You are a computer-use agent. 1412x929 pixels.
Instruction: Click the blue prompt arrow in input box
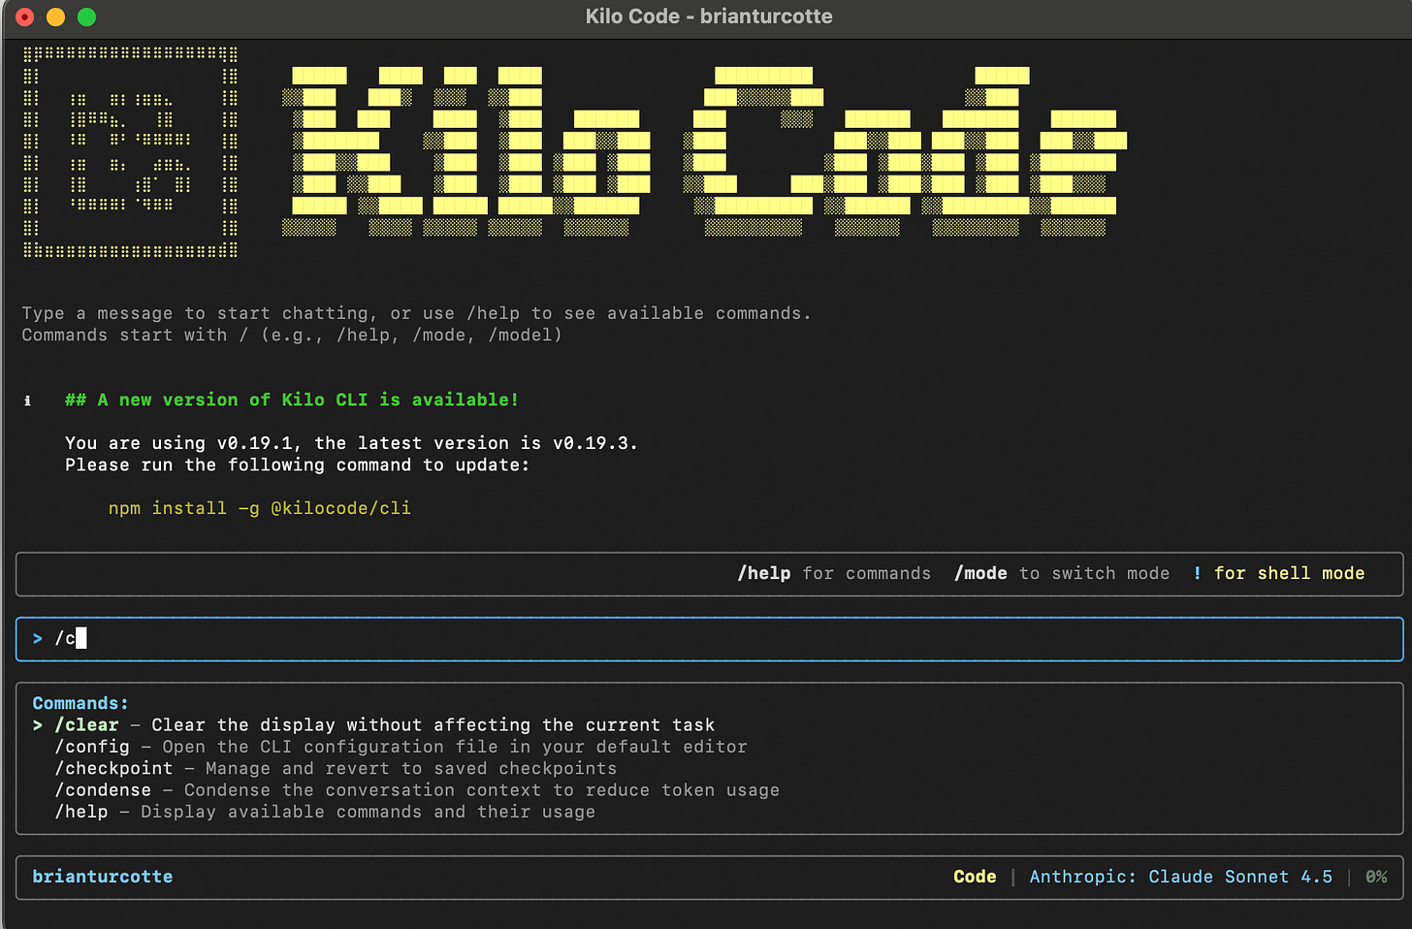pos(38,638)
